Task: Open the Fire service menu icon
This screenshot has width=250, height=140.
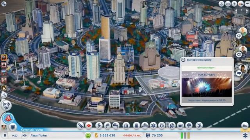Action: (145, 125)
